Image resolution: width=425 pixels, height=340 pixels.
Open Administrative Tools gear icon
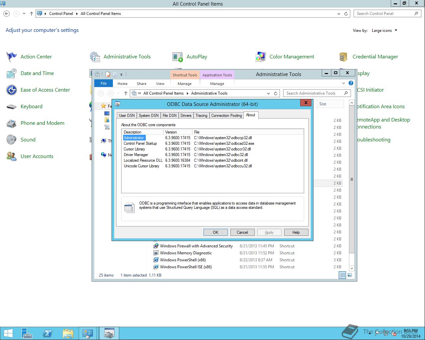click(x=95, y=57)
